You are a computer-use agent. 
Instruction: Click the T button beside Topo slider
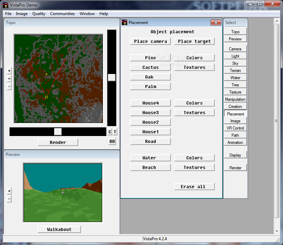[x=115, y=132]
